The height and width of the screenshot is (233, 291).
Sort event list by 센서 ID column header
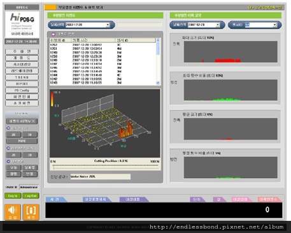click(x=135, y=40)
